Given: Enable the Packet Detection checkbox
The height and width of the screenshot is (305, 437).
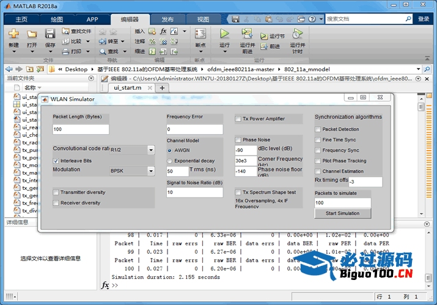Looking at the screenshot, I should coord(318,129).
